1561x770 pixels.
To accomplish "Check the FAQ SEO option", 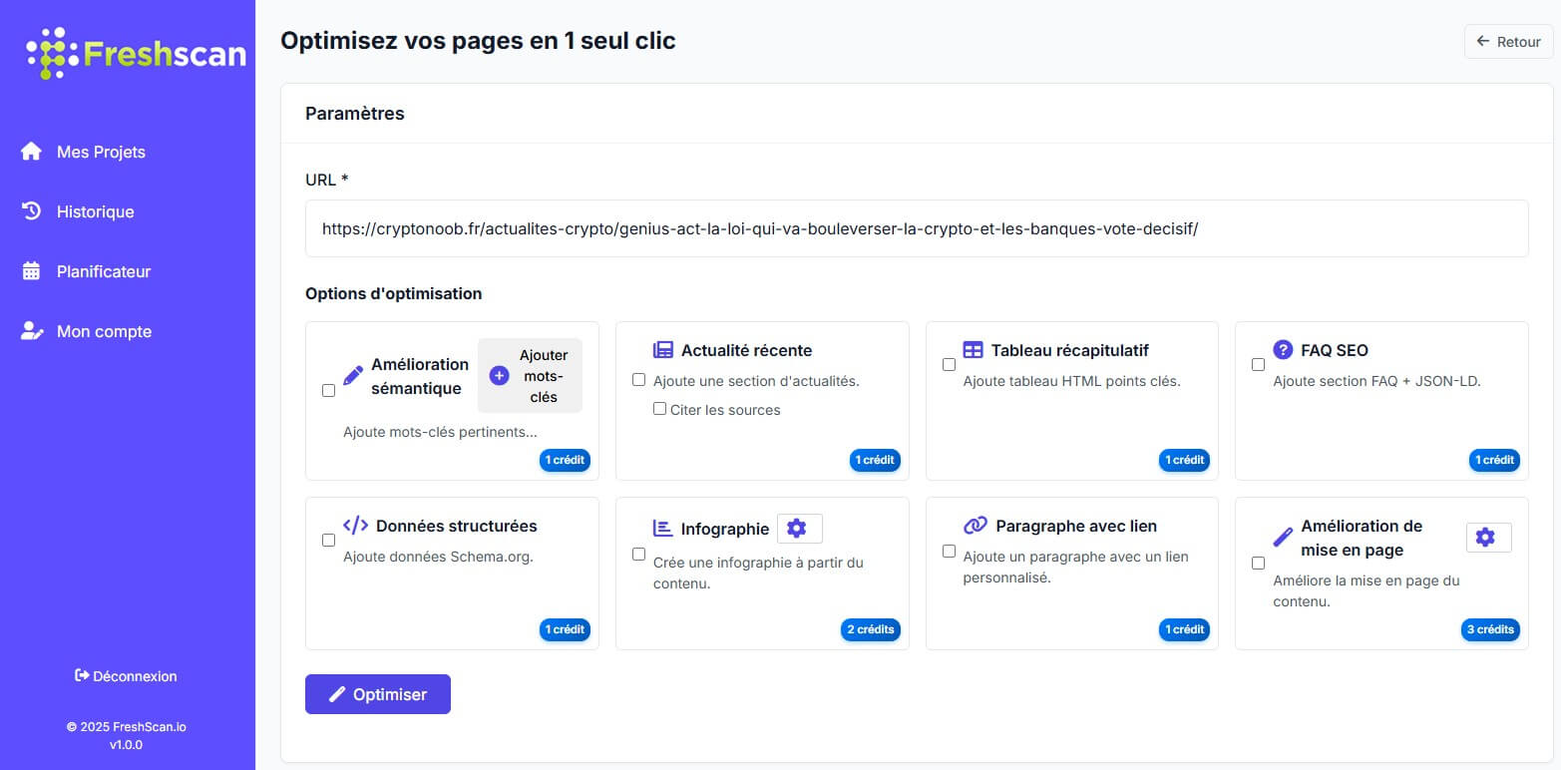I will coord(1258,365).
